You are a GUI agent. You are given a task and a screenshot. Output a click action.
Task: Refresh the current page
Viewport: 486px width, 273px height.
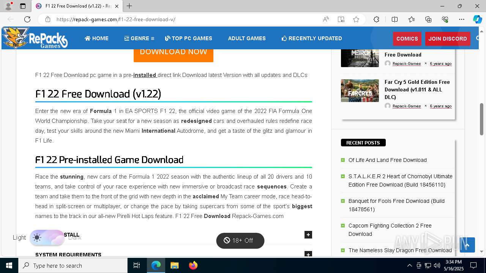tap(27, 19)
